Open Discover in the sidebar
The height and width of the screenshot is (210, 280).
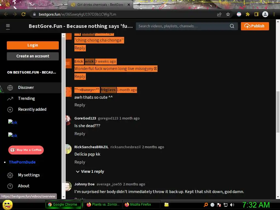[x=31, y=87]
